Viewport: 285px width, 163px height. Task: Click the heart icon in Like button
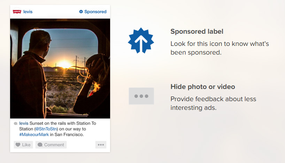18,145
